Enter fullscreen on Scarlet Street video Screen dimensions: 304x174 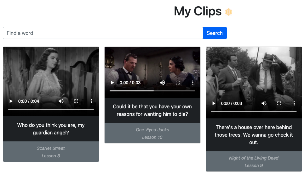76,101
